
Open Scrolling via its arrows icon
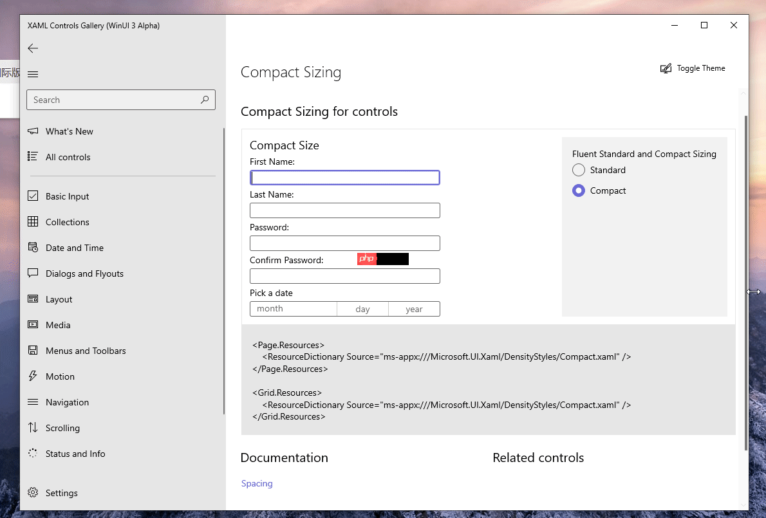33,427
